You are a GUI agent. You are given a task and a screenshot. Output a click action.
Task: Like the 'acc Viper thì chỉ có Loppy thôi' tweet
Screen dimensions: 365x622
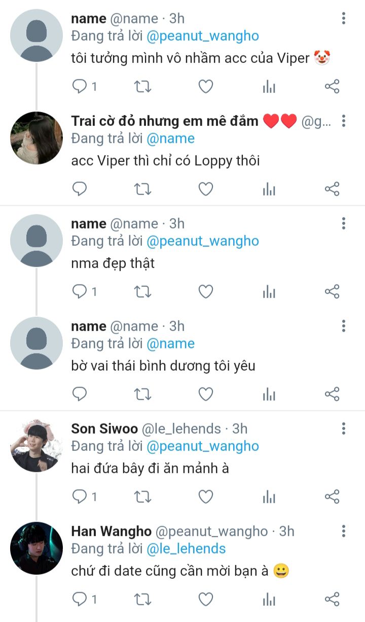(x=205, y=189)
